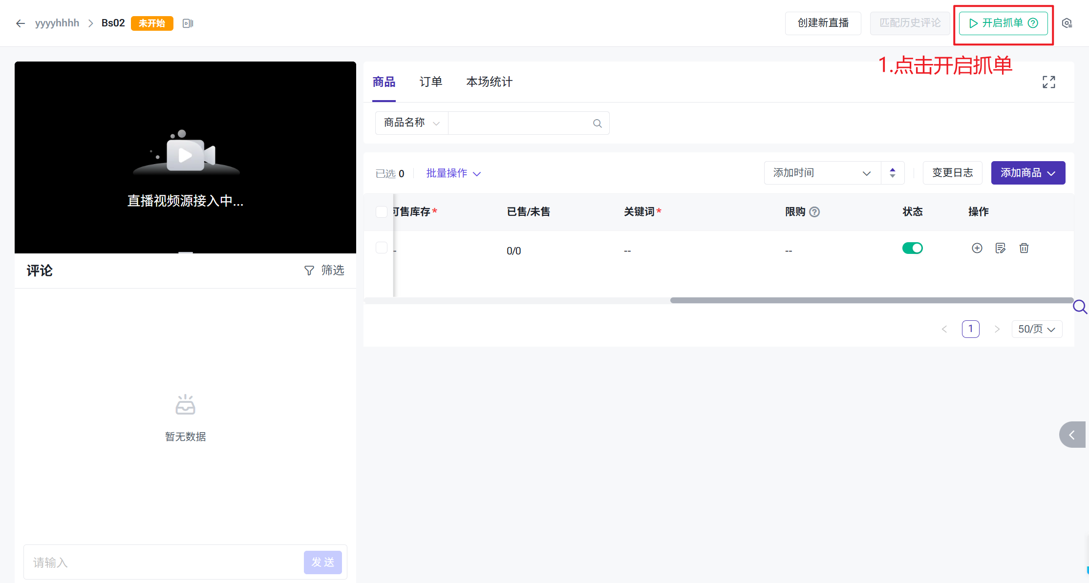Screen dimensions: 1089x583
Task: Click the 发送 comment button
Action: [323, 562]
